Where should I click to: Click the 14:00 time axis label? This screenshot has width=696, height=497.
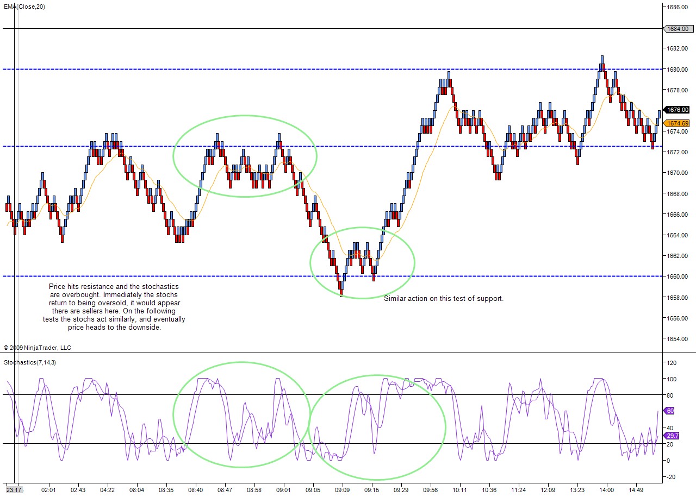607,490
